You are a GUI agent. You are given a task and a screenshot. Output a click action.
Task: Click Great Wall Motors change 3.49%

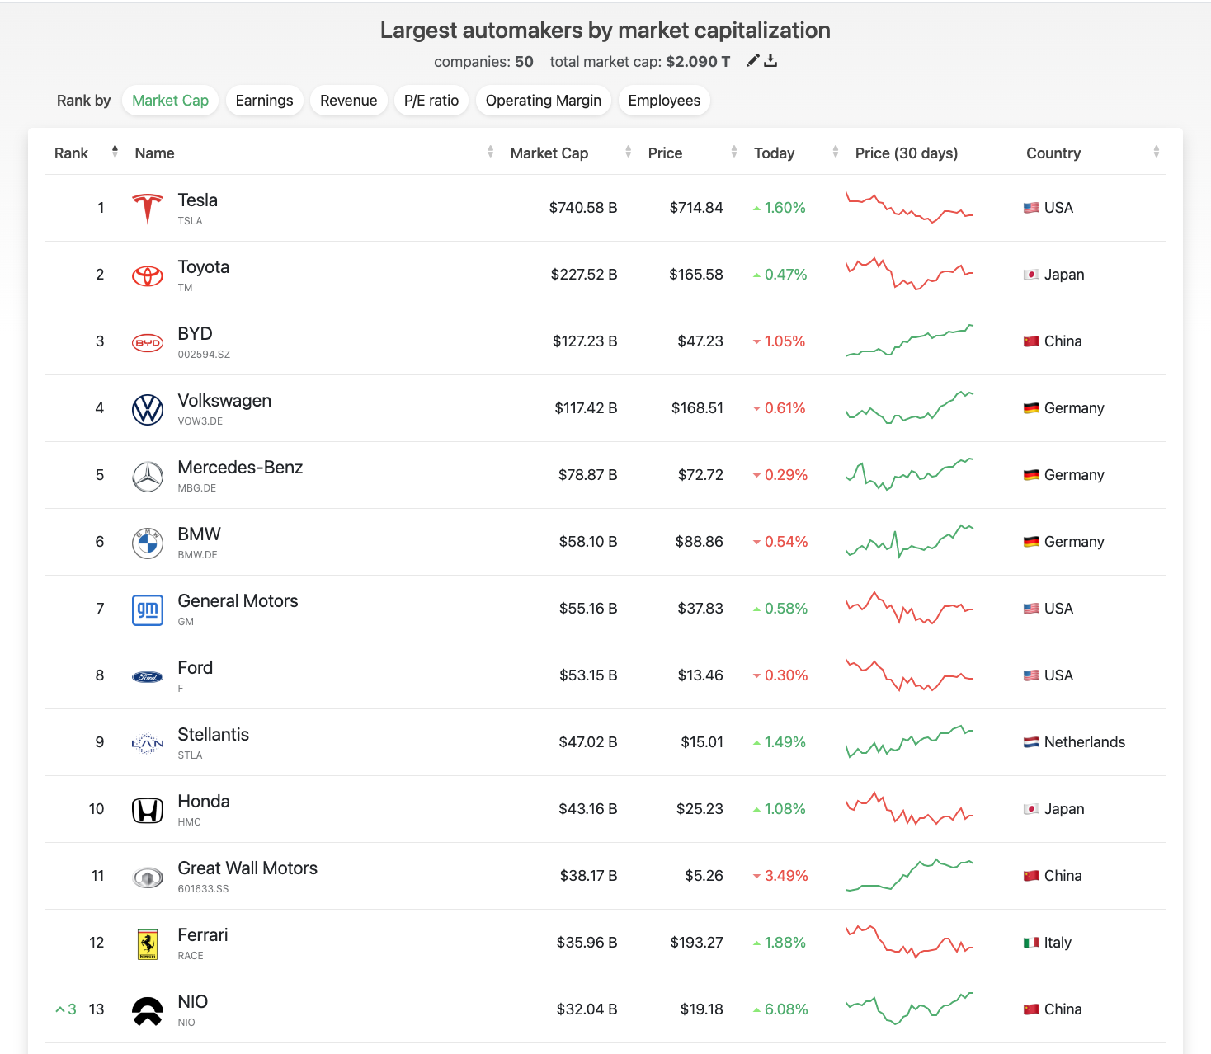pyautogui.click(x=780, y=876)
